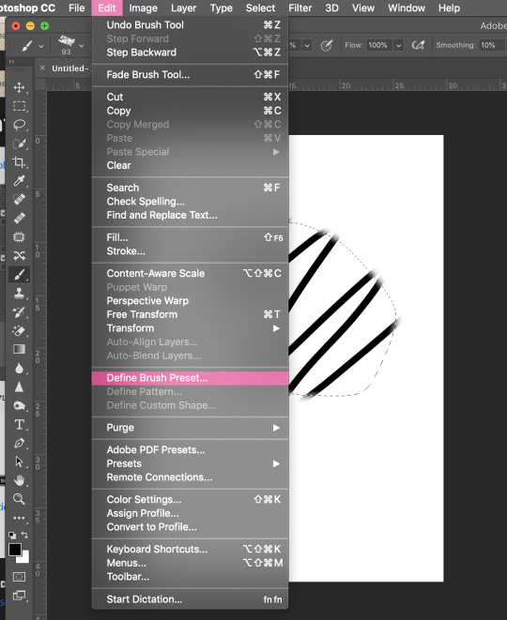Choose Undo Brush Tool
Image resolution: width=507 pixels, height=620 pixels.
coord(190,25)
